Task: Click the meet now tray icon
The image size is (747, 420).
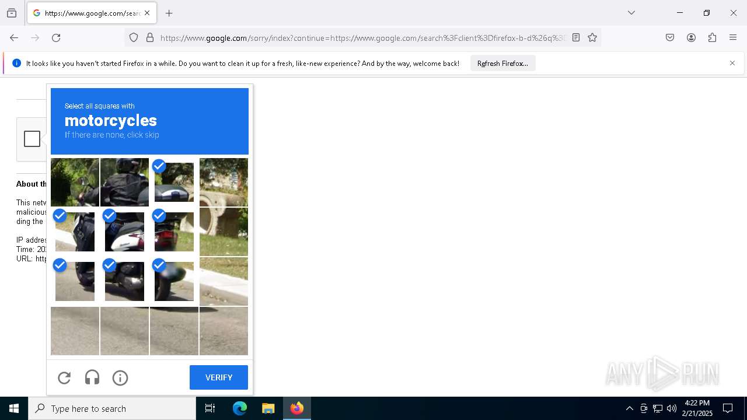Action: (x=644, y=408)
